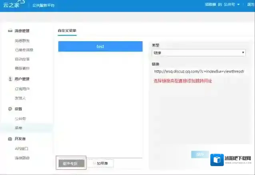Screen dimensions: 255x175
Task: Open API接口 under 开发者
Action: [21, 149]
